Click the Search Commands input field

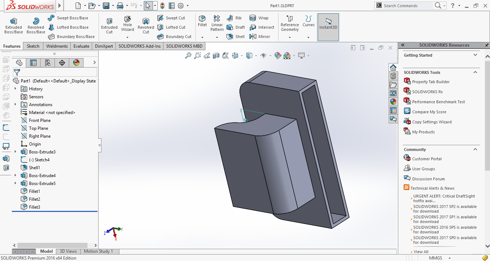click(x=408, y=6)
